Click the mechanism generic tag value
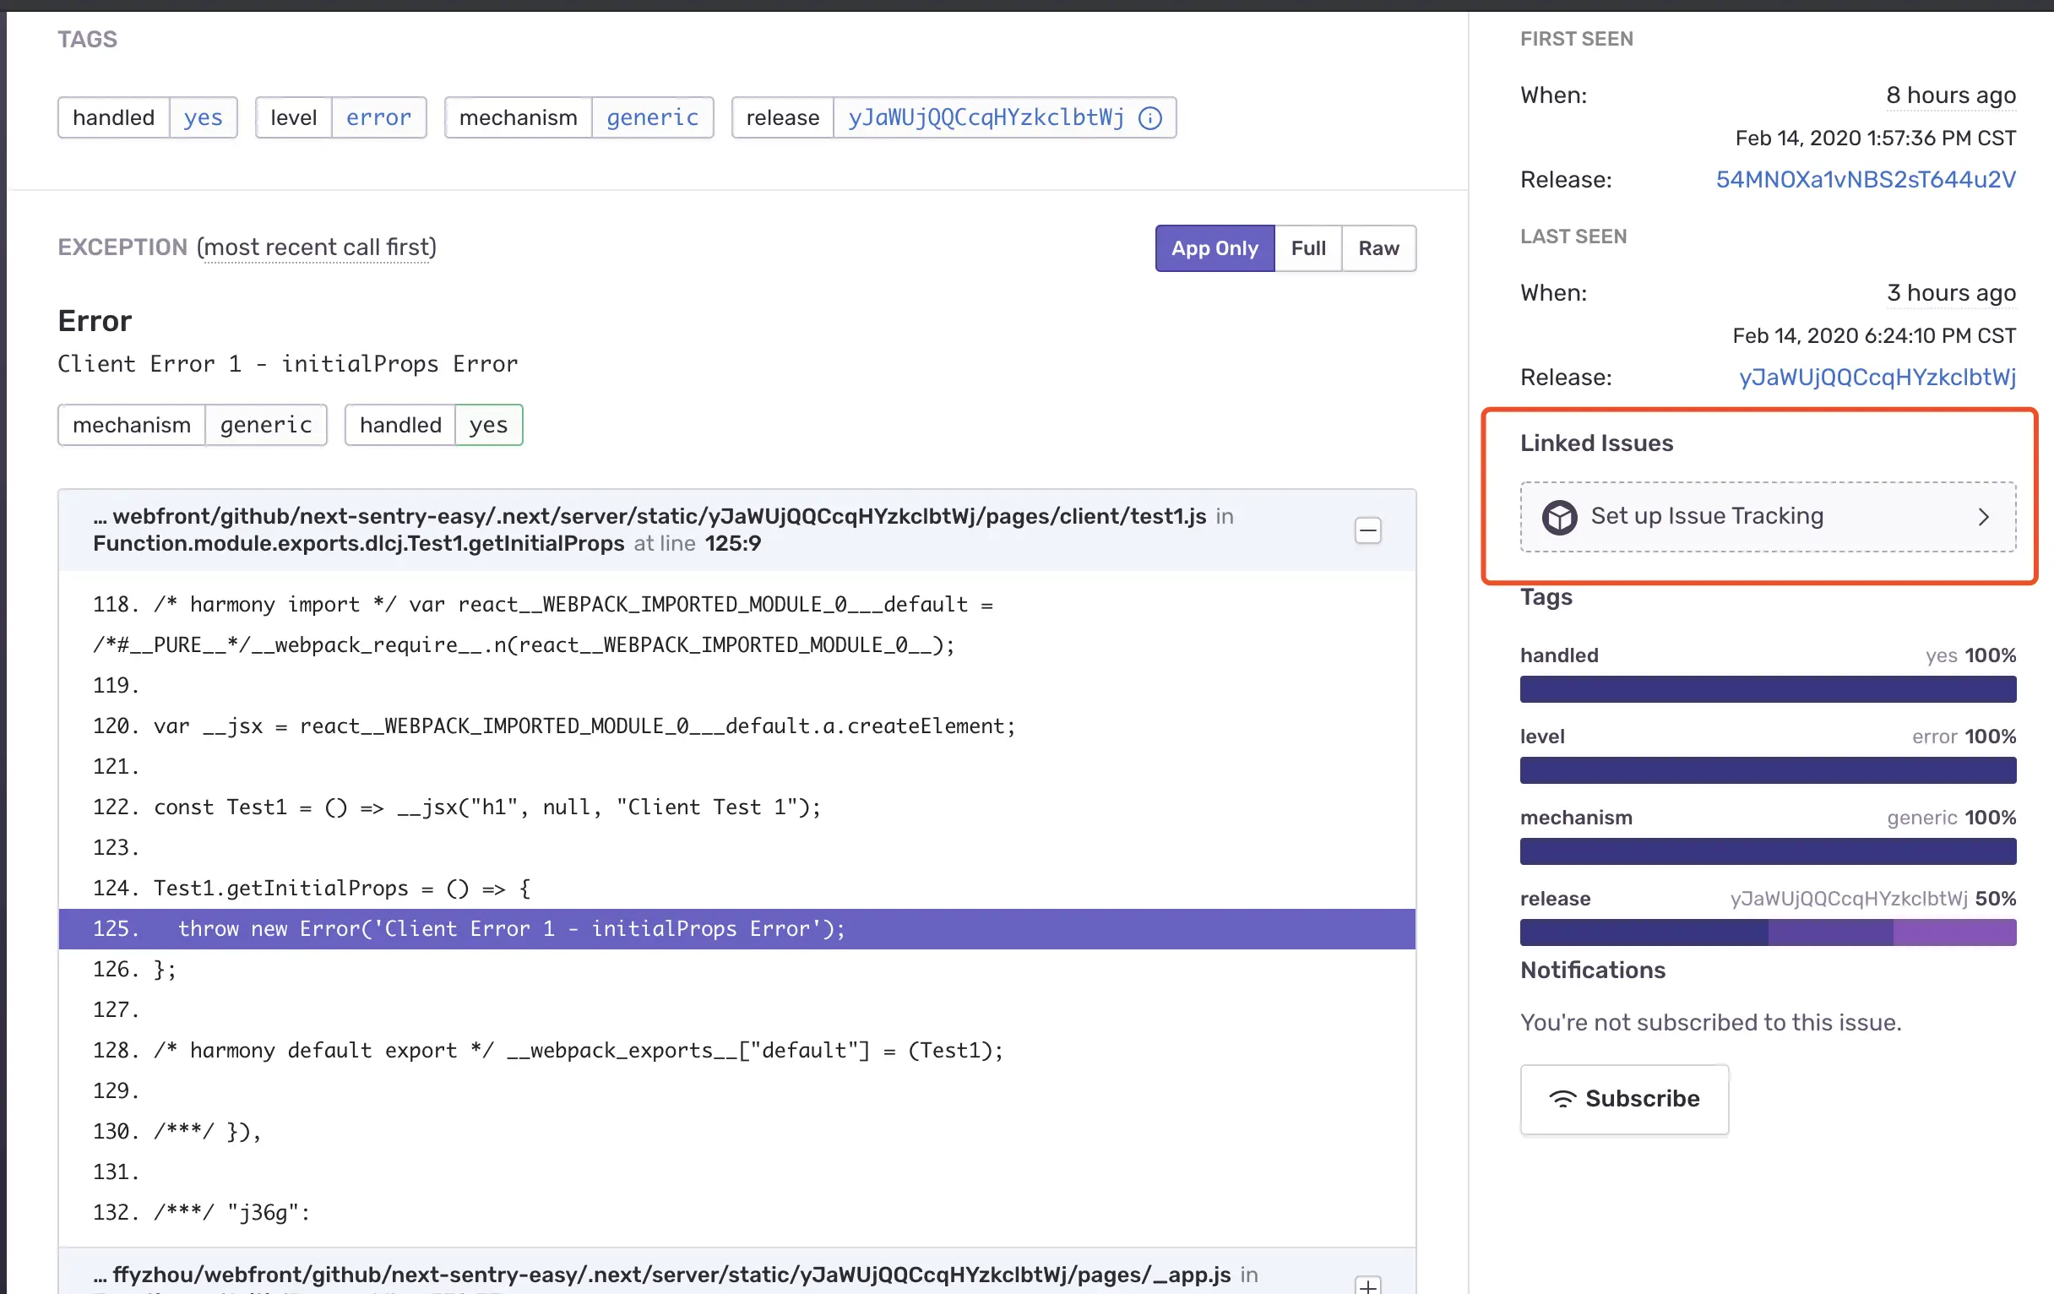Image resolution: width=2054 pixels, height=1294 pixels. 652,117
